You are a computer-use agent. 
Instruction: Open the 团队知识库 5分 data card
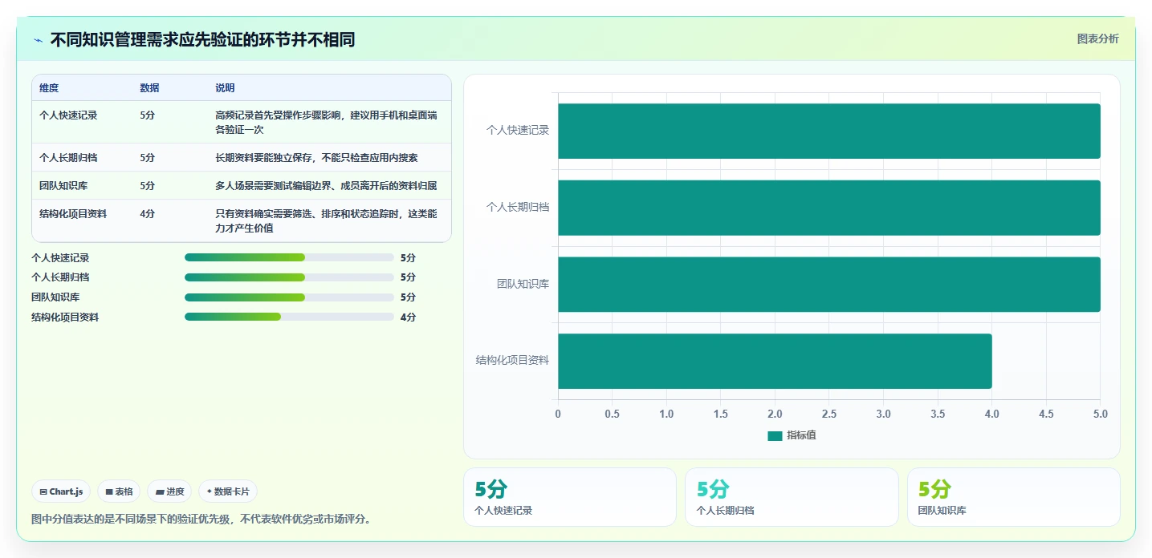click(x=1013, y=497)
